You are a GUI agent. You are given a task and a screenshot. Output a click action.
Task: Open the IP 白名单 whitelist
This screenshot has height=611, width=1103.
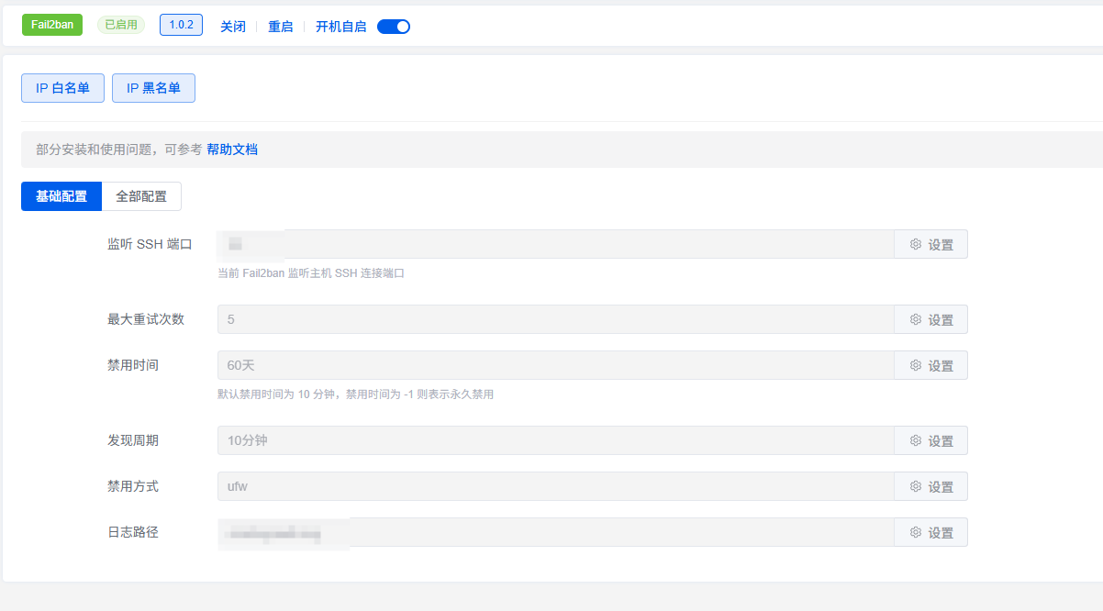point(62,88)
